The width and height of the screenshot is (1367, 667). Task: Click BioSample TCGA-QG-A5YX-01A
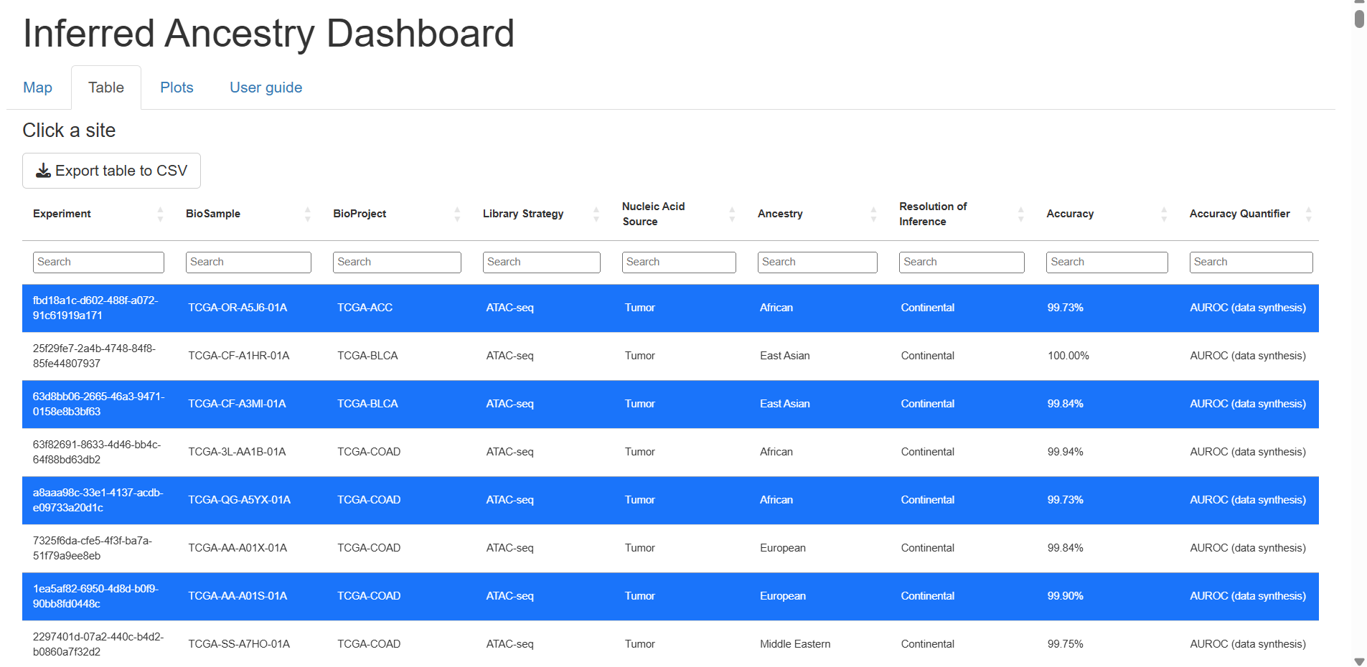coord(239,500)
